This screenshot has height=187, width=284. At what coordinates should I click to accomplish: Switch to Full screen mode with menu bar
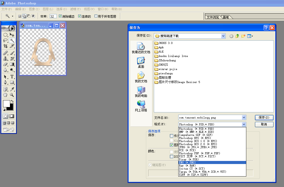pyautogui.click(x=8, y=123)
